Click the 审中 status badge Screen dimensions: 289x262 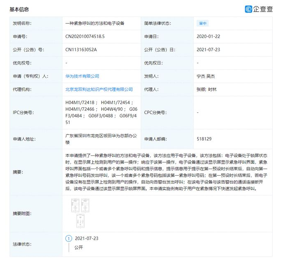[201, 24]
